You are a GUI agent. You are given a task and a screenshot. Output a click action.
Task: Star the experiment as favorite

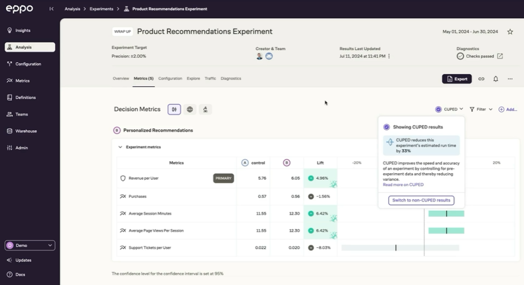pyautogui.click(x=510, y=32)
